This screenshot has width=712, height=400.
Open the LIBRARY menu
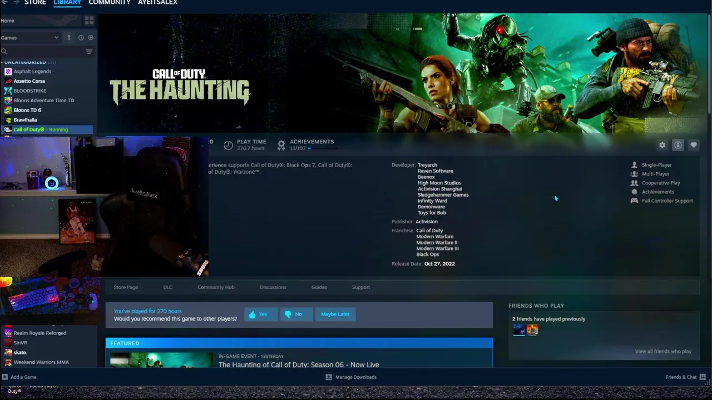click(67, 3)
